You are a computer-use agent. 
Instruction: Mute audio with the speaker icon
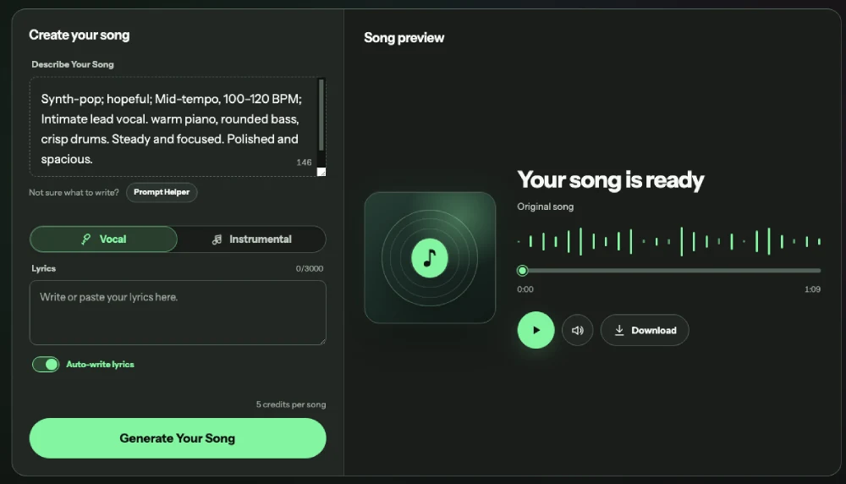(577, 330)
